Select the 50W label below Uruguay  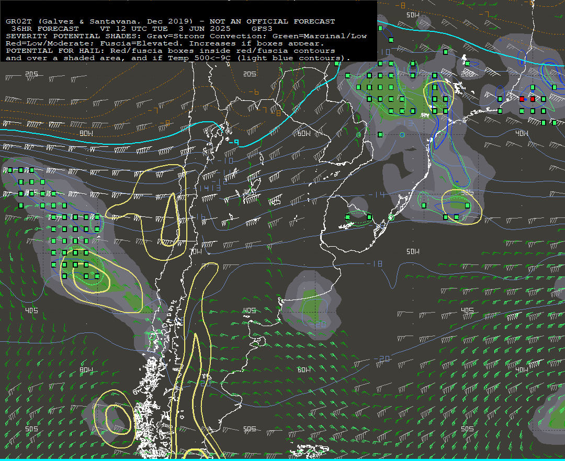[x=413, y=251]
